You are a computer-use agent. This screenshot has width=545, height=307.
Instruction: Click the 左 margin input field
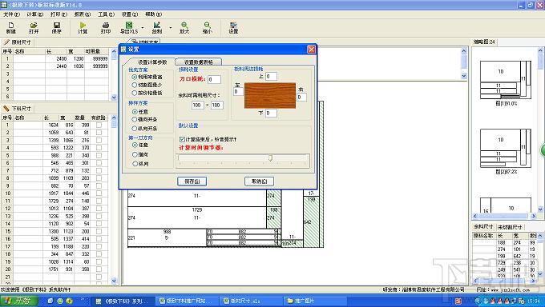[x=238, y=92]
